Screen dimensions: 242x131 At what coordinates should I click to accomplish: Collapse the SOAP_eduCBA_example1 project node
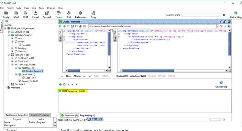coord(5,29)
